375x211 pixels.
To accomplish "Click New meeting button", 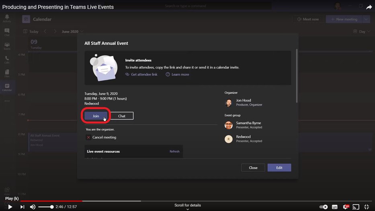I will pyautogui.click(x=344, y=19).
